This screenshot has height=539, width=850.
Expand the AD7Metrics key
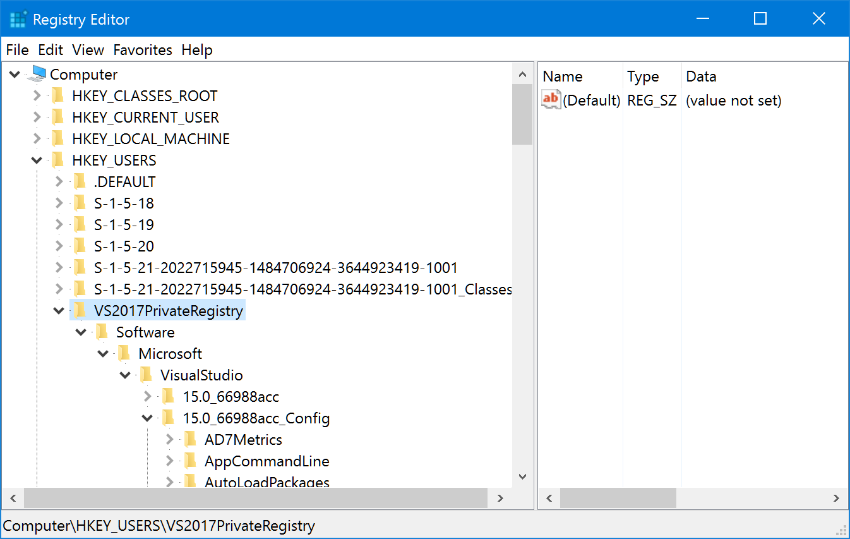point(169,440)
